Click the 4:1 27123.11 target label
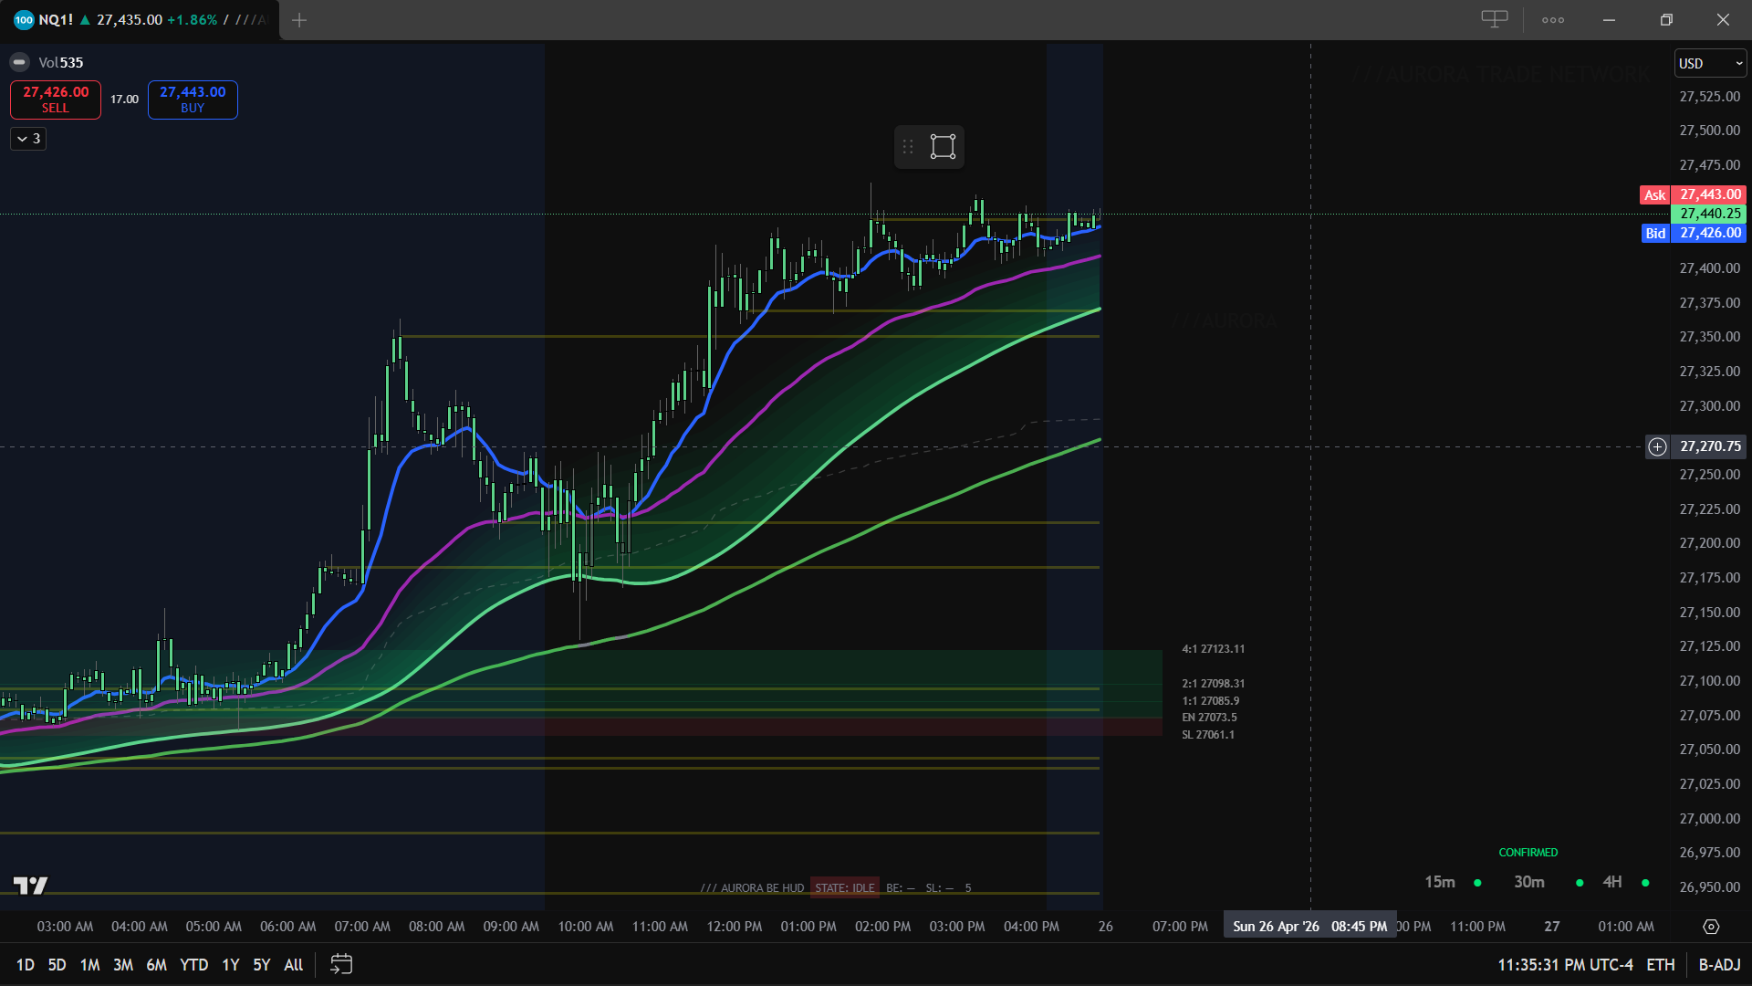This screenshot has width=1752, height=986. 1214,649
